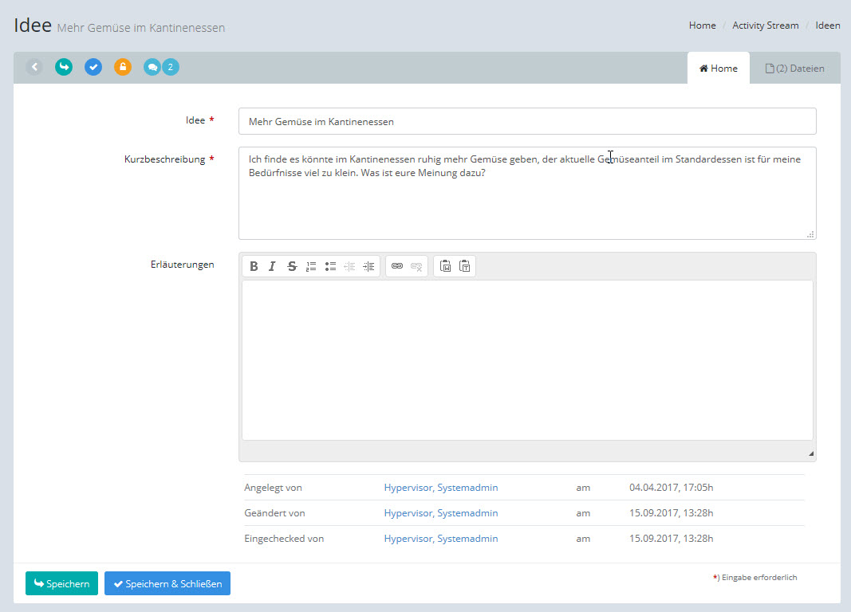The height and width of the screenshot is (612, 851).
Task: Insert a numbered list in editor
Action: (x=311, y=266)
